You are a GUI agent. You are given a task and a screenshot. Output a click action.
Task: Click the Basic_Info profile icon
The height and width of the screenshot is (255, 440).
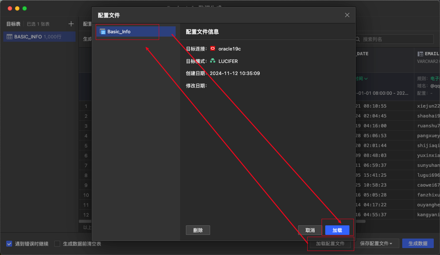103,32
